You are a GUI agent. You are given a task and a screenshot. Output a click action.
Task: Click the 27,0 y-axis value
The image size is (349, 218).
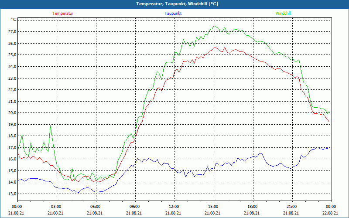tap(12, 32)
